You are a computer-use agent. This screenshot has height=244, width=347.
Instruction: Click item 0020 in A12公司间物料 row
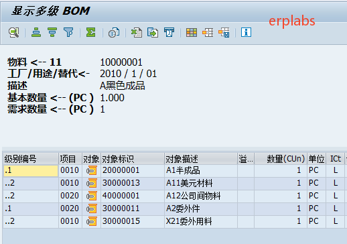(70, 196)
